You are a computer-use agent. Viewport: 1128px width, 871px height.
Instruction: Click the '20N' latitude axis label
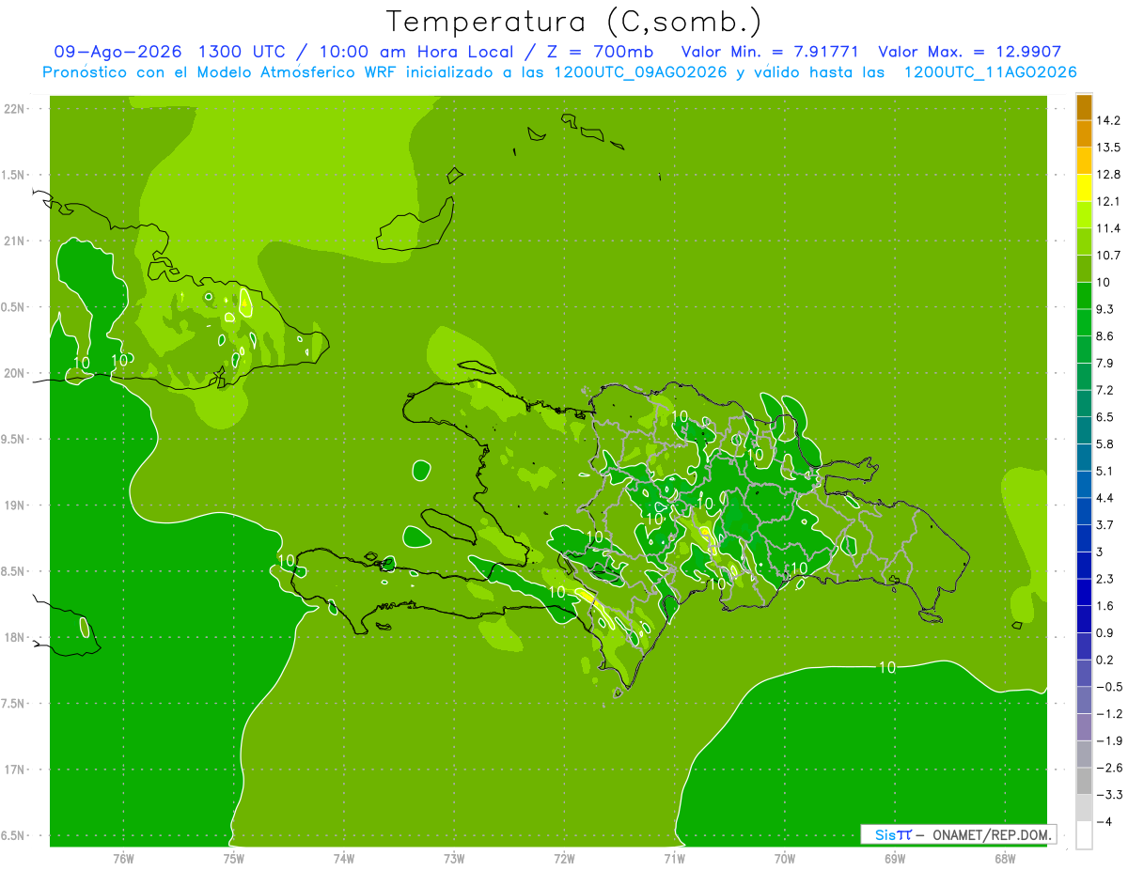(15, 374)
